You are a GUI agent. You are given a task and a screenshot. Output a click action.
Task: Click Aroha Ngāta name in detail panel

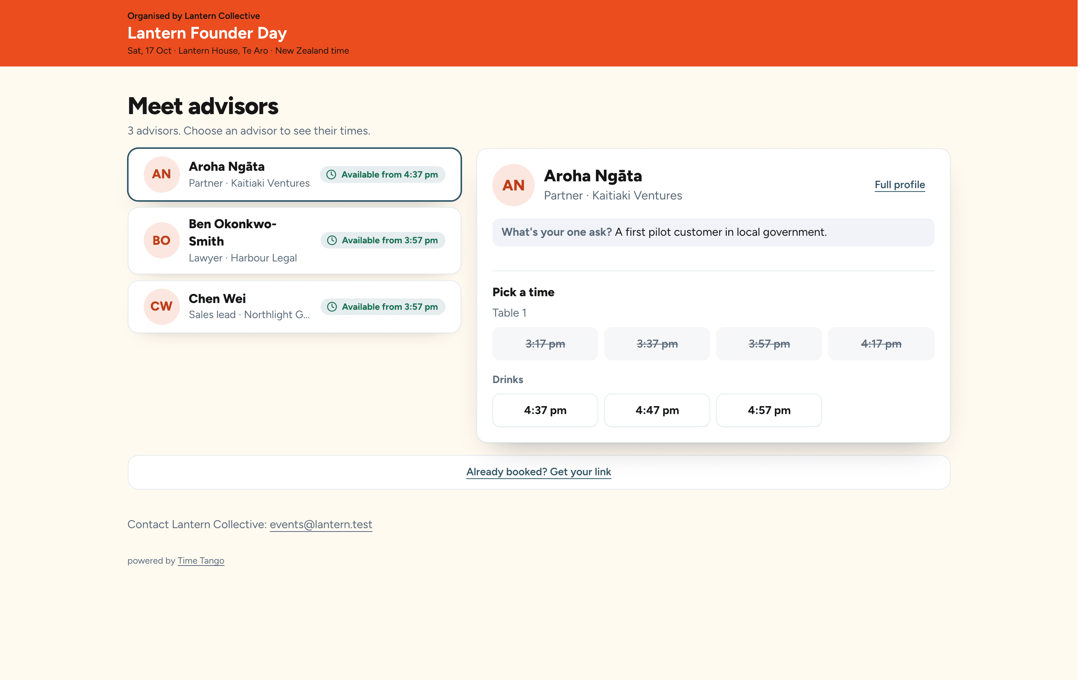tap(593, 176)
